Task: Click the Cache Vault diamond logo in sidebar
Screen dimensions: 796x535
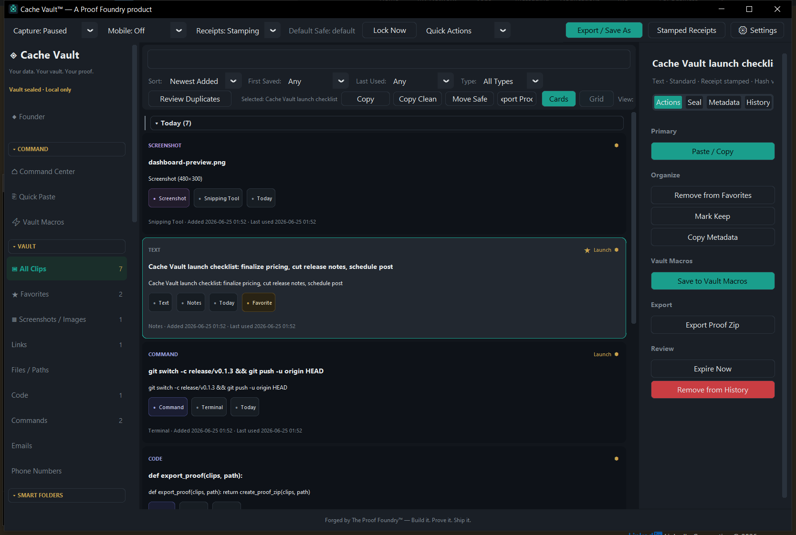Action: 13,56
